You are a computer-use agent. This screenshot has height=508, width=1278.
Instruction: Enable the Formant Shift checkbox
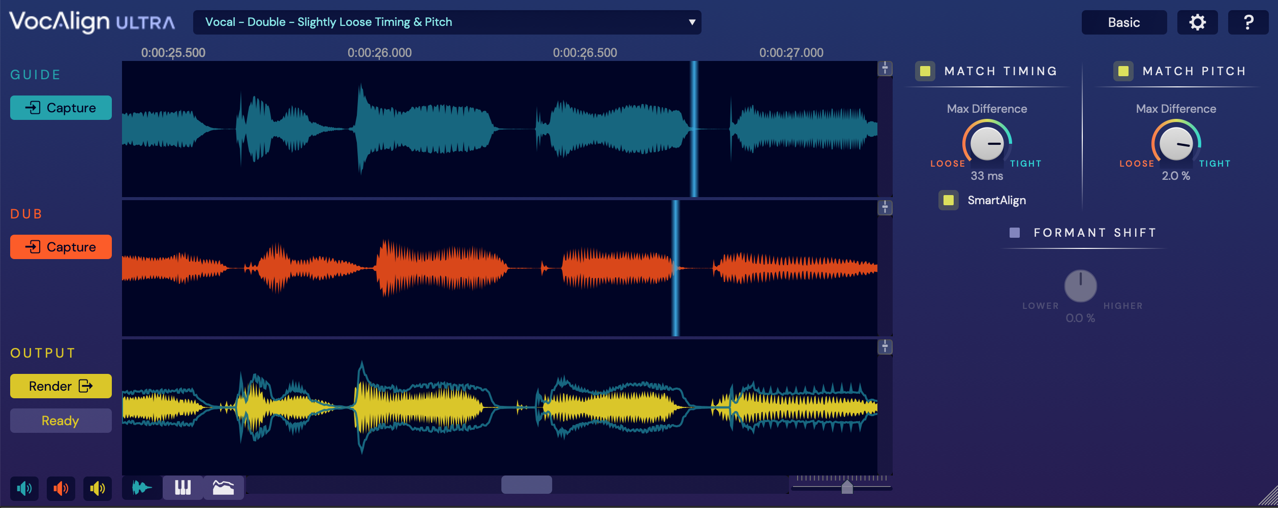point(1015,233)
